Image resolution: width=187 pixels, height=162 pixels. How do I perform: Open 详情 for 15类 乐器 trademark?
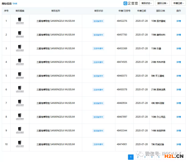(x=178, y=48)
